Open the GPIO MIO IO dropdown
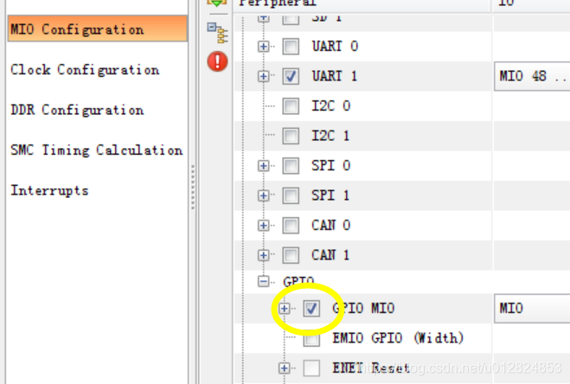Screen dimensions: 570x384 [532, 309]
